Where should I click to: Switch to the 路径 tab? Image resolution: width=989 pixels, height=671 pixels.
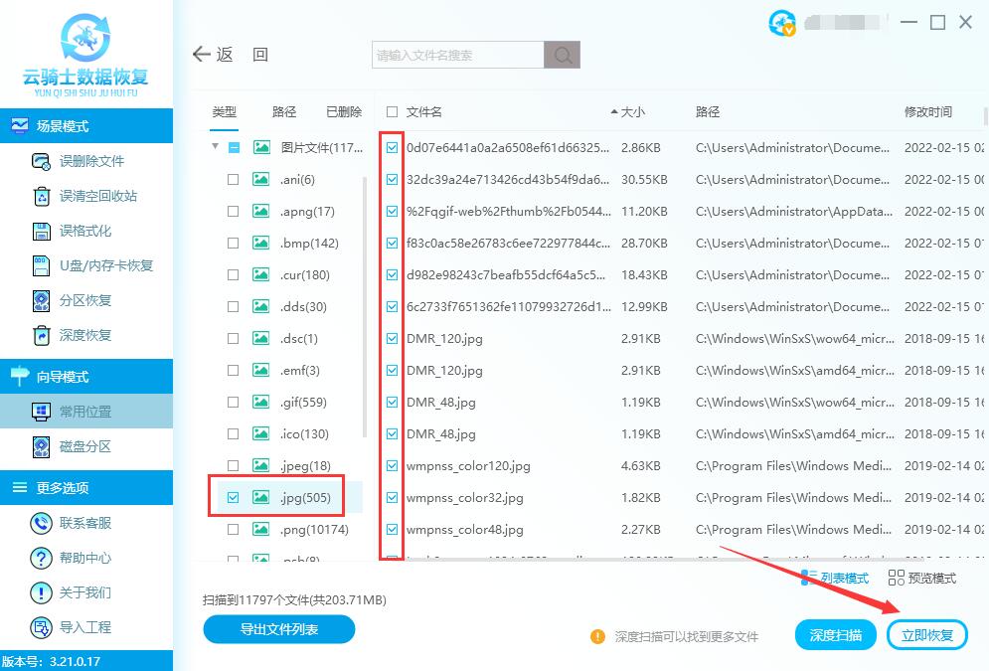(x=284, y=111)
